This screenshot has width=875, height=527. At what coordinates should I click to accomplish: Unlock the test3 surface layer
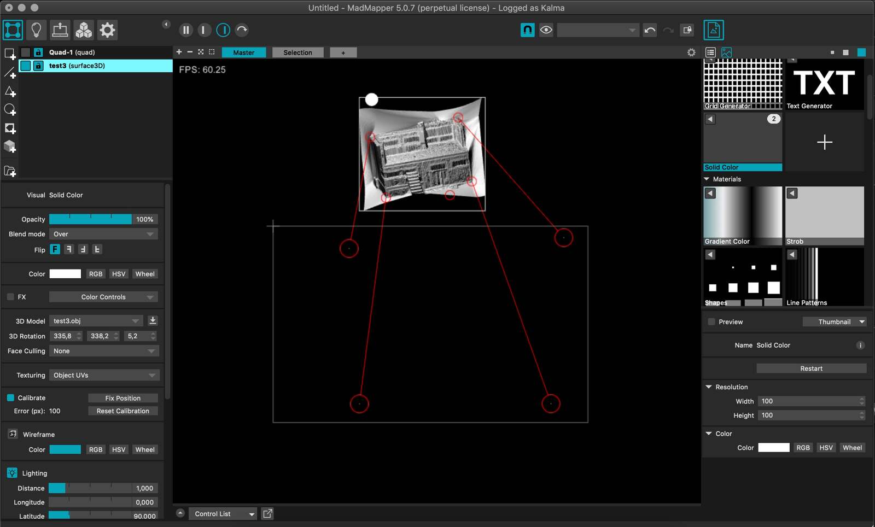coord(38,66)
